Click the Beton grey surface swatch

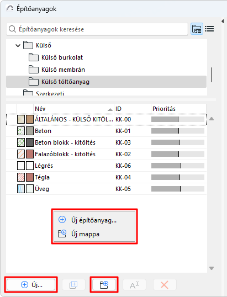click(30, 131)
